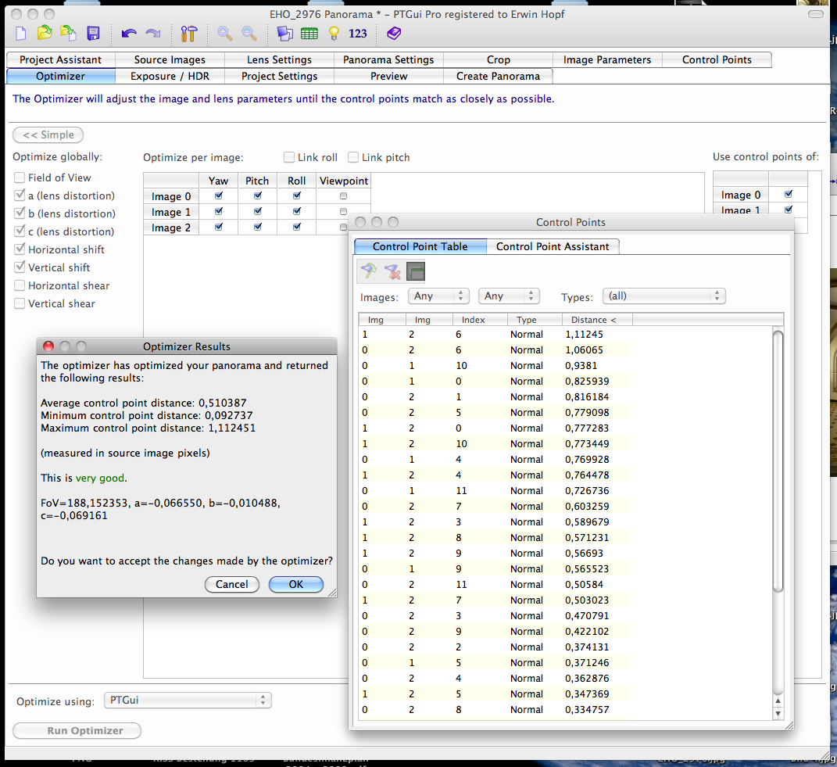Open the Optimize using PTGui dropdown
The width and height of the screenshot is (837, 767).
click(x=188, y=701)
